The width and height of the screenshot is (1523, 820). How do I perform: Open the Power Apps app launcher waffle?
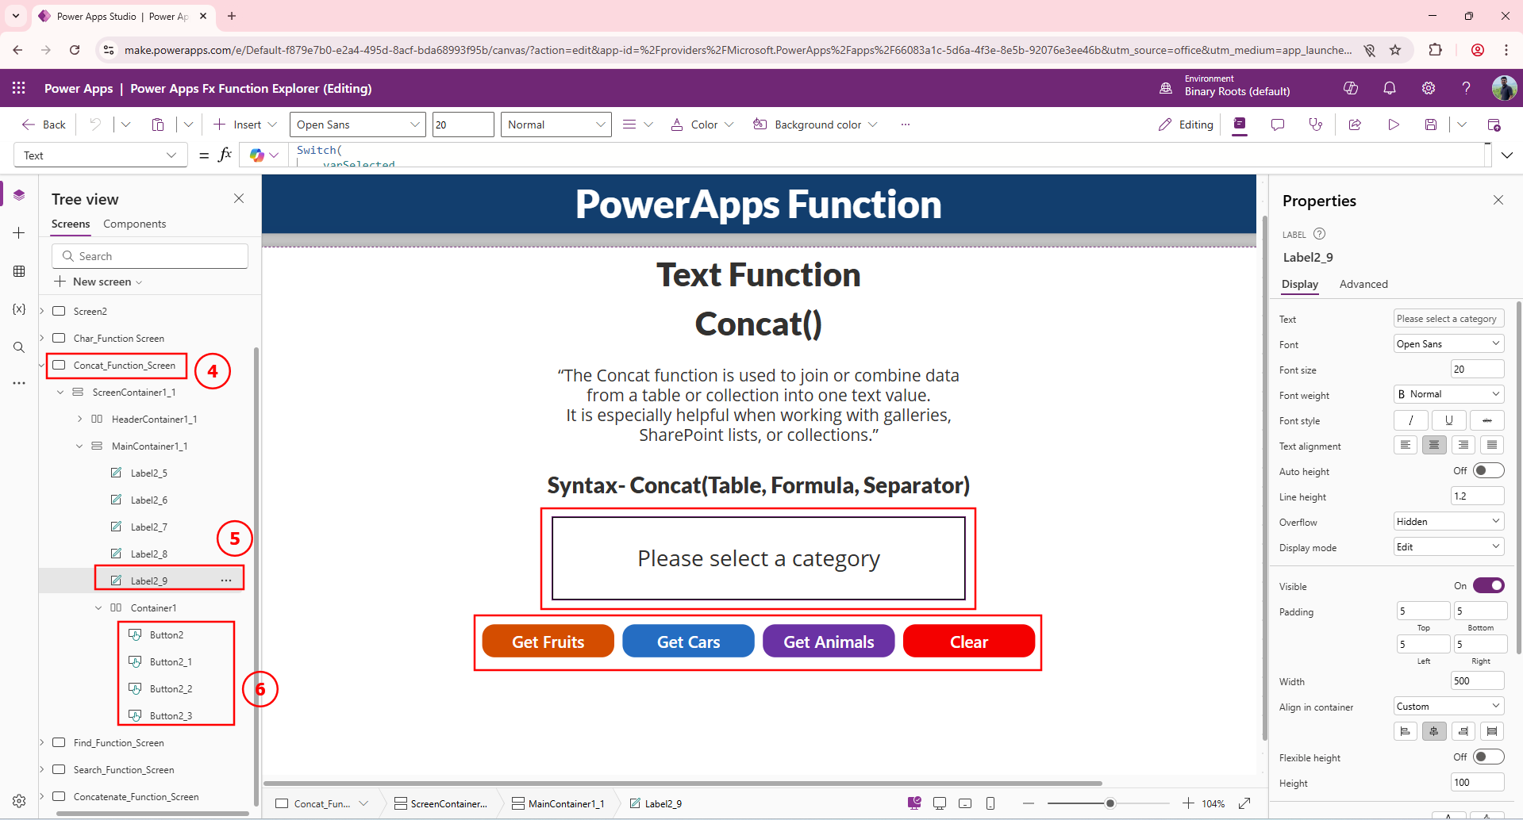click(x=18, y=88)
